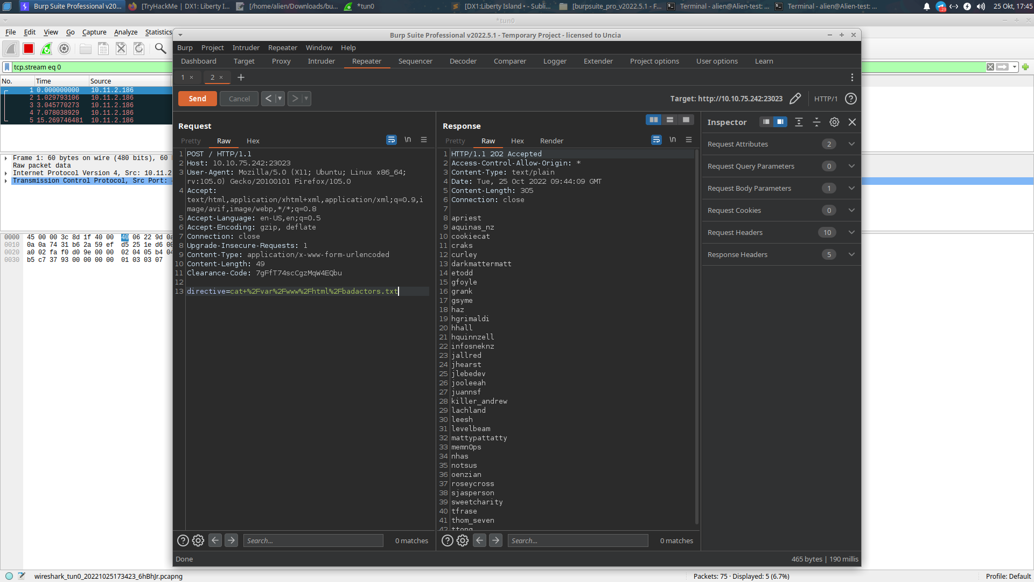The height and width of the screenshot is (582, 1034).
Task: Edit the Repeater target using the pencil icon
Action: tap(795, 99)
